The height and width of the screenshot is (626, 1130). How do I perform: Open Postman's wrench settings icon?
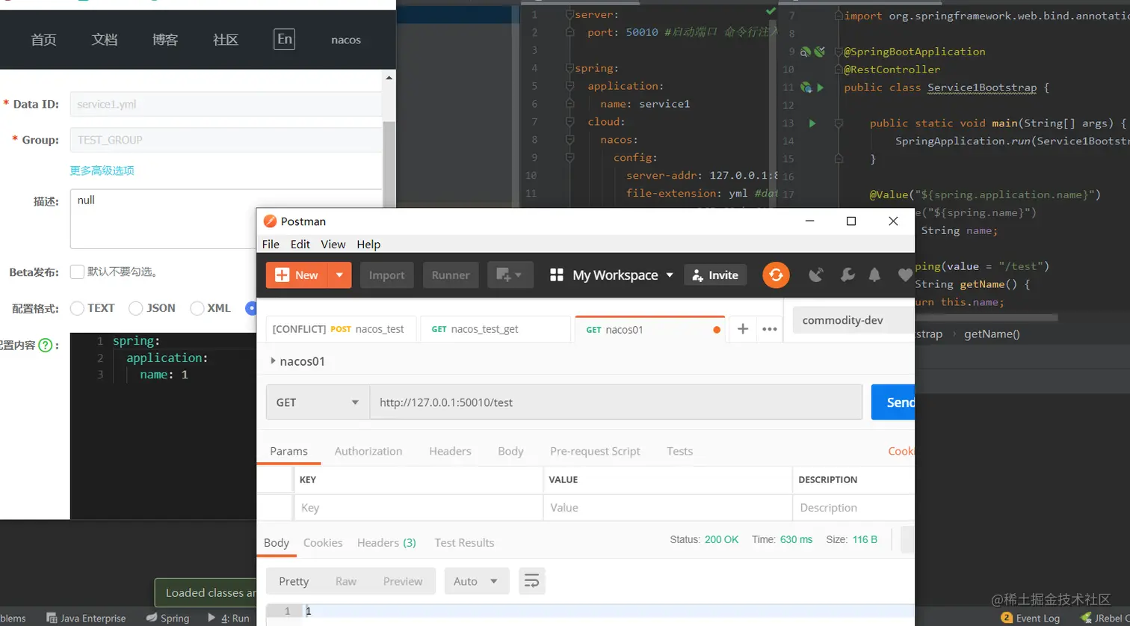tap(847, 275)
